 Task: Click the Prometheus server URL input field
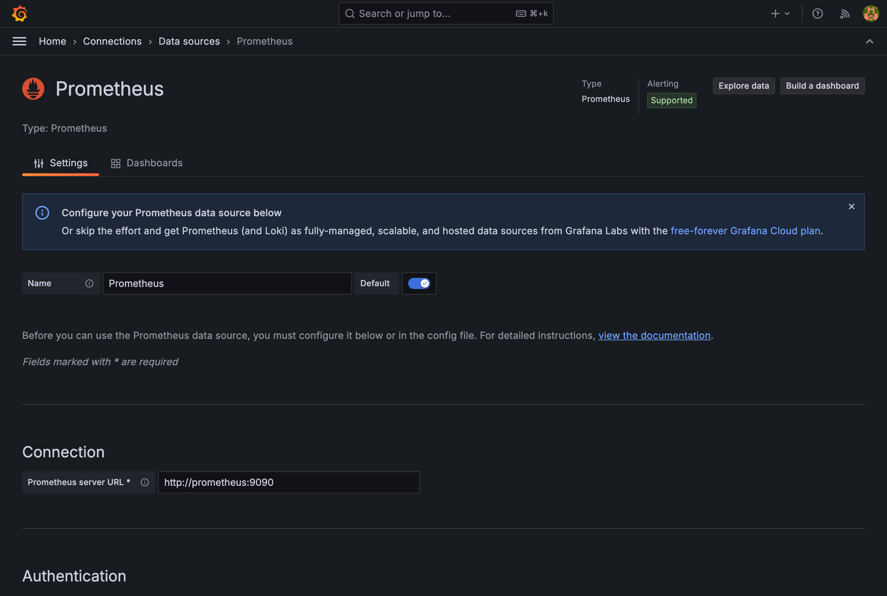(288, 482)
